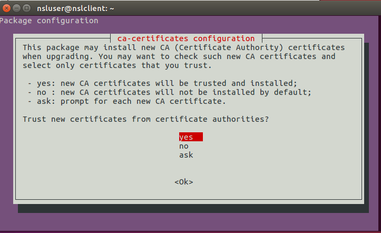381x233 pixels.
Task: Select the highlighted 'yes' option
Action: coord(191,137)
